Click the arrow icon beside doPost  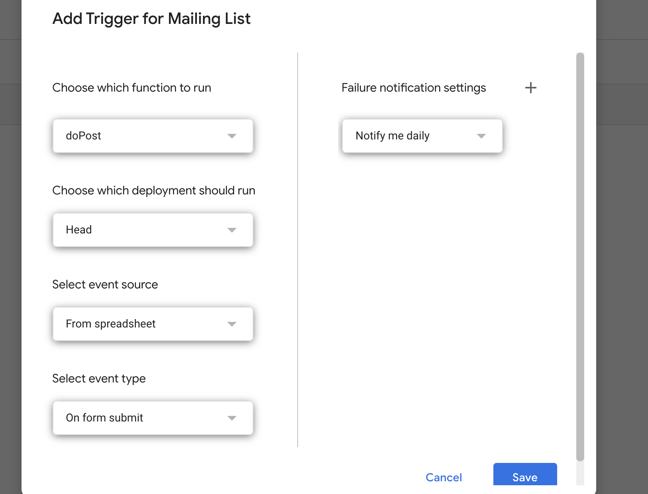pos(232,136)
